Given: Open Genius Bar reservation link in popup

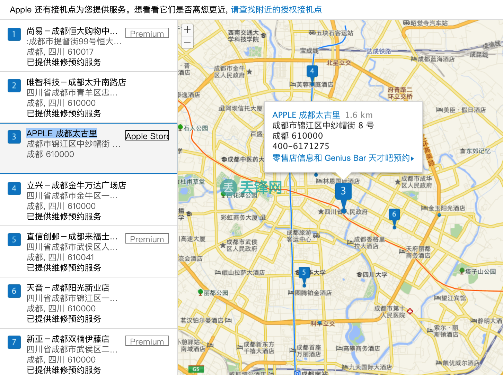Looking at the screenshot, I should pyautogui.click(x=343, y=158).
